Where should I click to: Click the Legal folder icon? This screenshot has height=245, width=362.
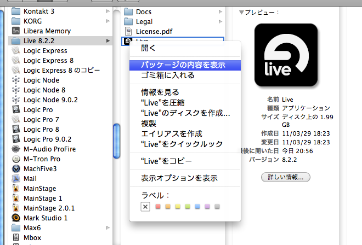pos(128,21)
